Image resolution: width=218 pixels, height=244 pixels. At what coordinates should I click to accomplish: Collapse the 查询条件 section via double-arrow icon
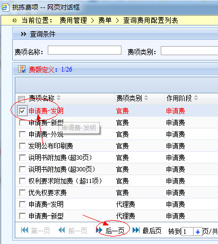23,34
